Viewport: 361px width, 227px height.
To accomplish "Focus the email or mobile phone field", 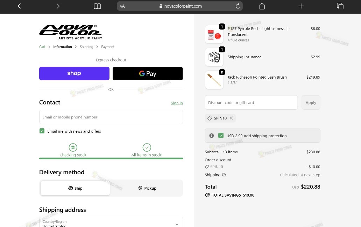I will click(111, 117).
